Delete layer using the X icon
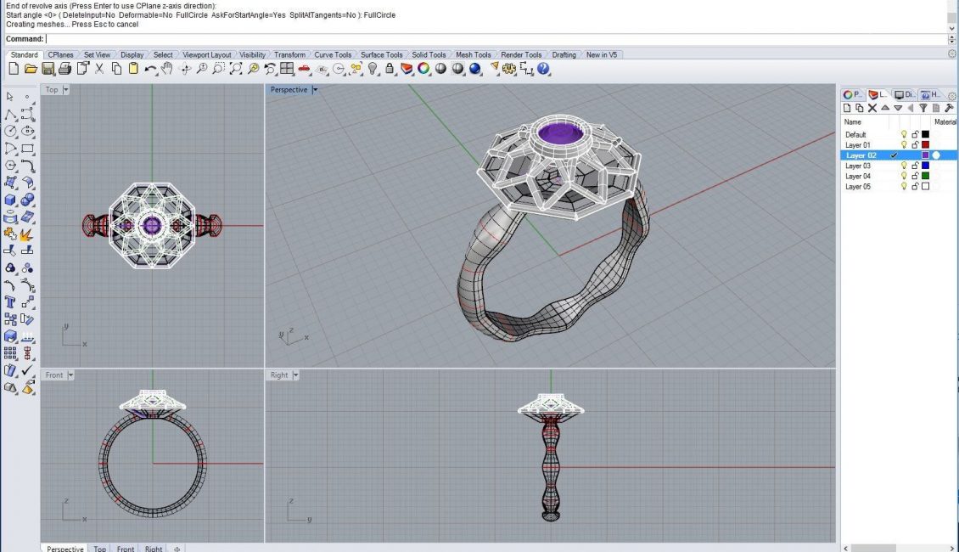This screenshot has height=552, width=959. [x=872, y=108]
